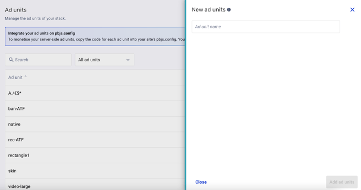Image resolution: width=361 pixels, height=190 pixels.
Task: Click the Ad unit name field
Action: pos(266,27)
